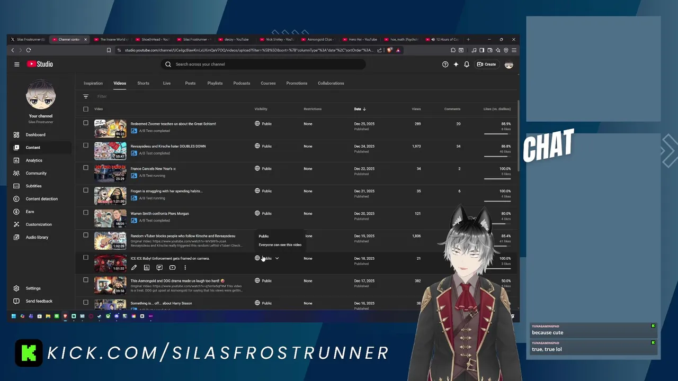Click the YouTube Studio logo
The width and height of the screenshot is (678, 381).
(x=40, y=64)
